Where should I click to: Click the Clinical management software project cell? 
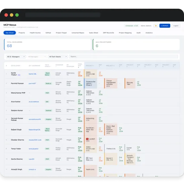coord(111,83)
